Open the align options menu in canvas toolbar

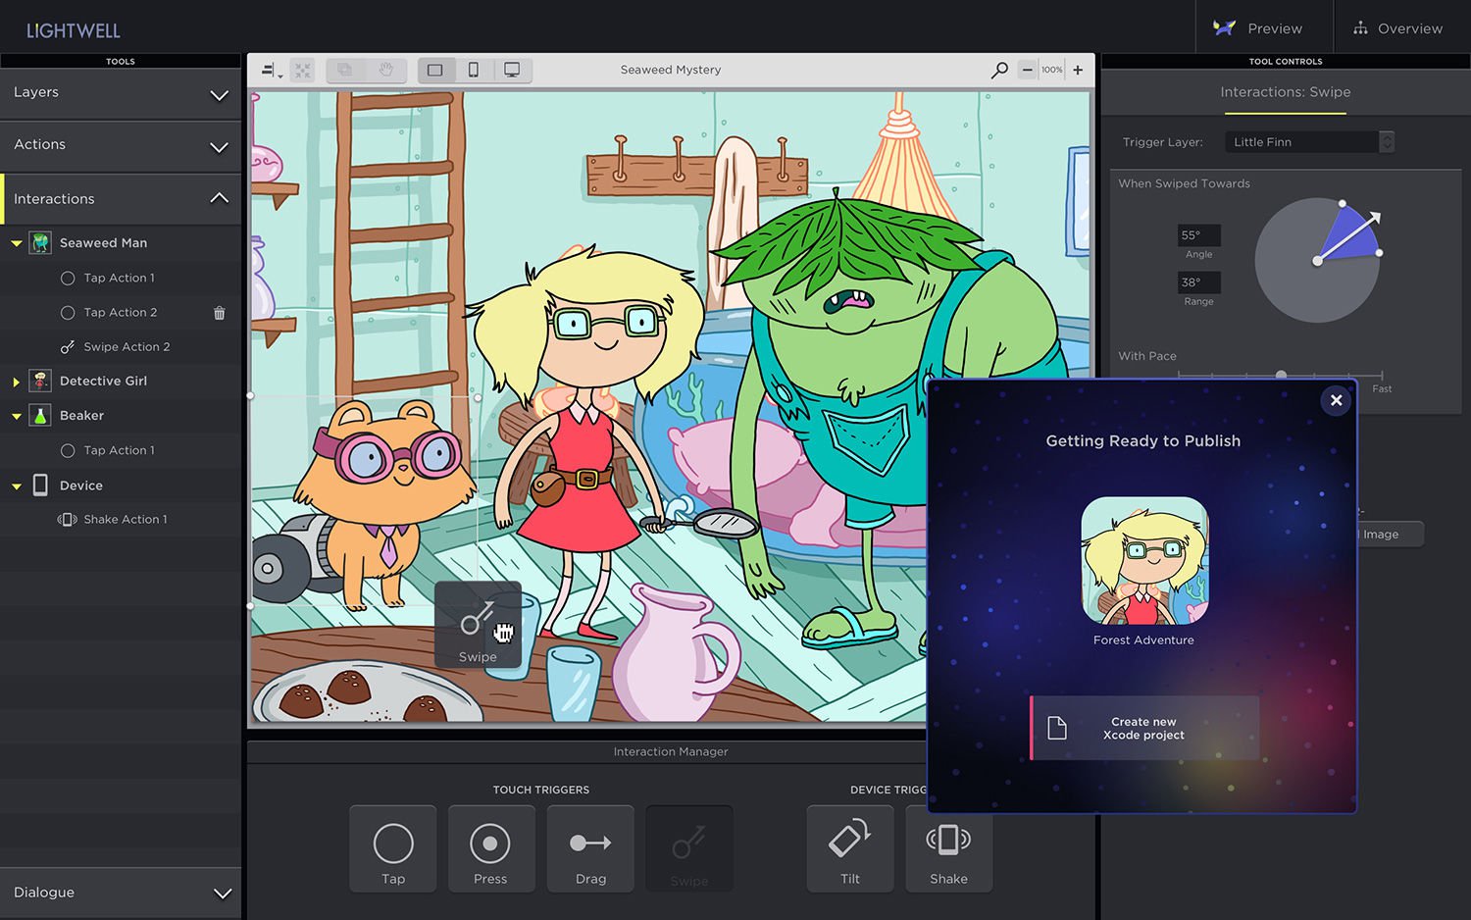click(271, 70)
